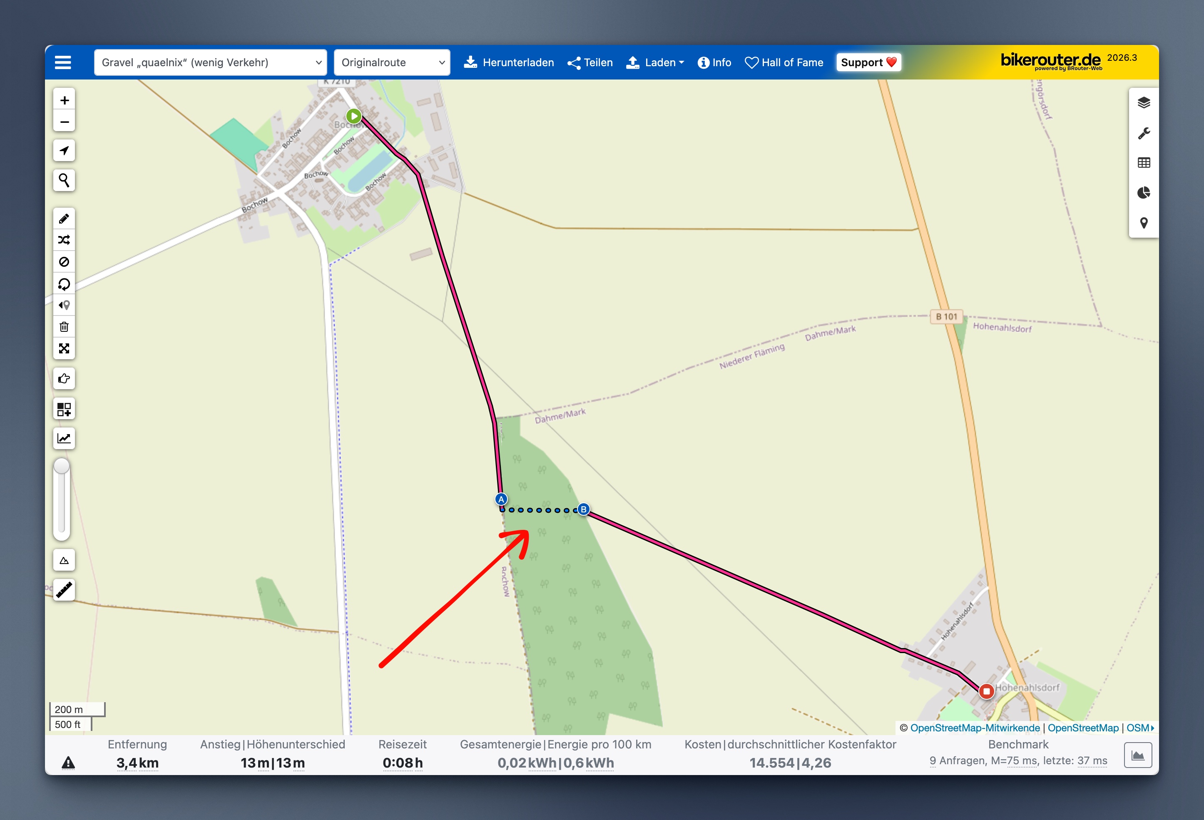Image resolution: width=1204 pixels, height=820 pixels.
Task: Open the OpenStreetMap-Mitwirkende attribution link
Action: 975,728
